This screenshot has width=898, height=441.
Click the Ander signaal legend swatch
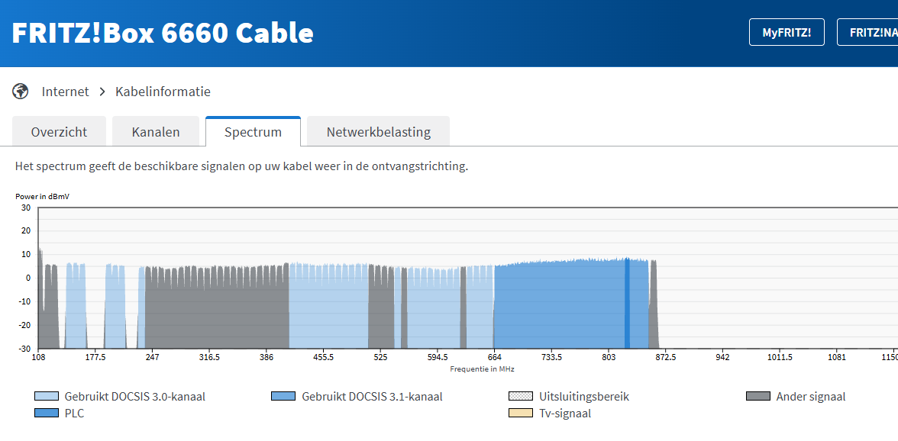coord(757,397)
